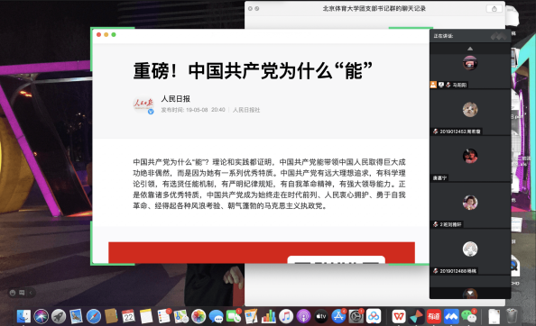Click the cat avatar of 2019012452
Screen dimensions: 536x326
tap(470, 110)
